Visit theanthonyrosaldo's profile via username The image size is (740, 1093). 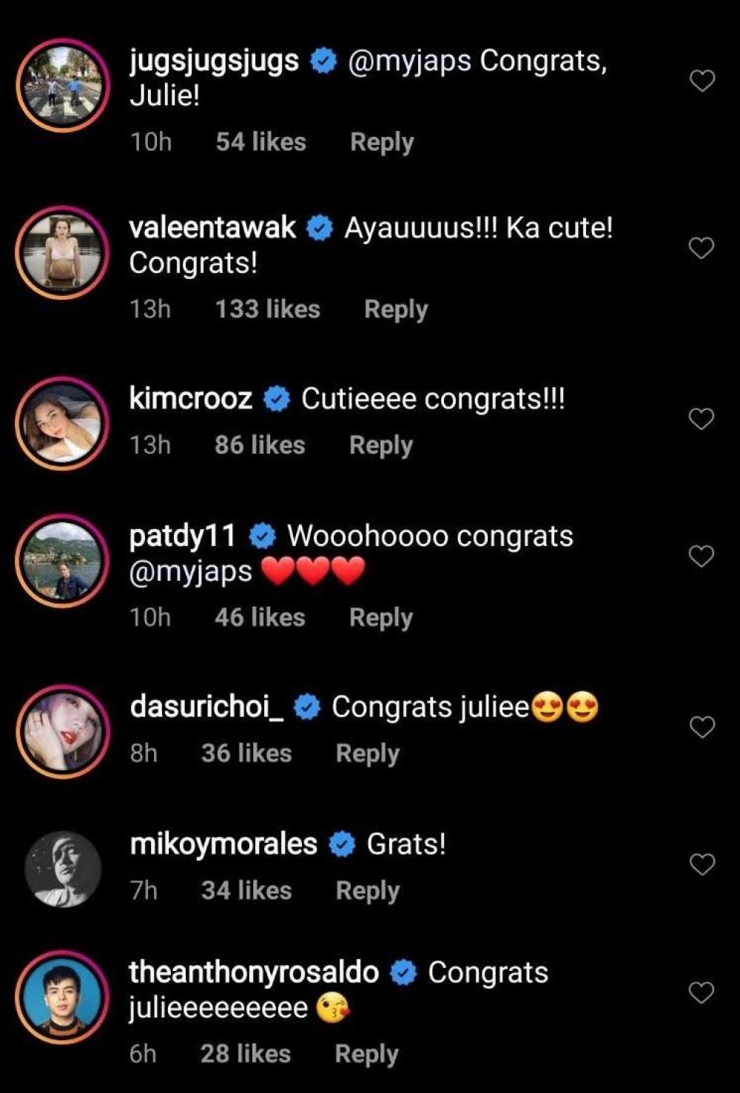pos(254,972)
